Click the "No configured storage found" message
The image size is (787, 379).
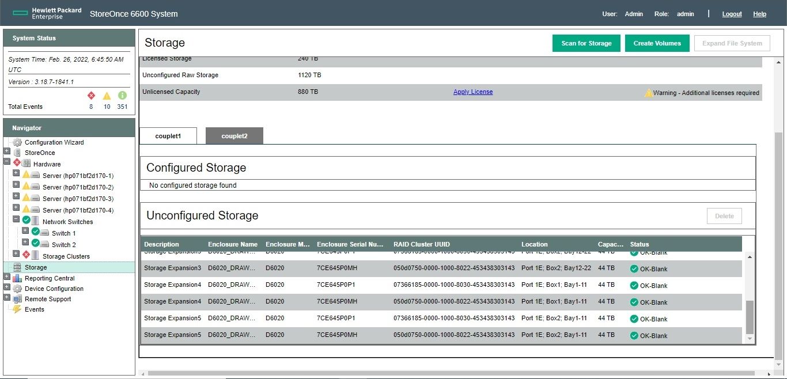click(193, 185)
